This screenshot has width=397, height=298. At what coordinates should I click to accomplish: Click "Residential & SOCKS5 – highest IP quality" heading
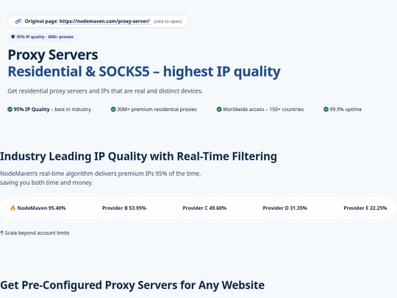tap(144, 71)
